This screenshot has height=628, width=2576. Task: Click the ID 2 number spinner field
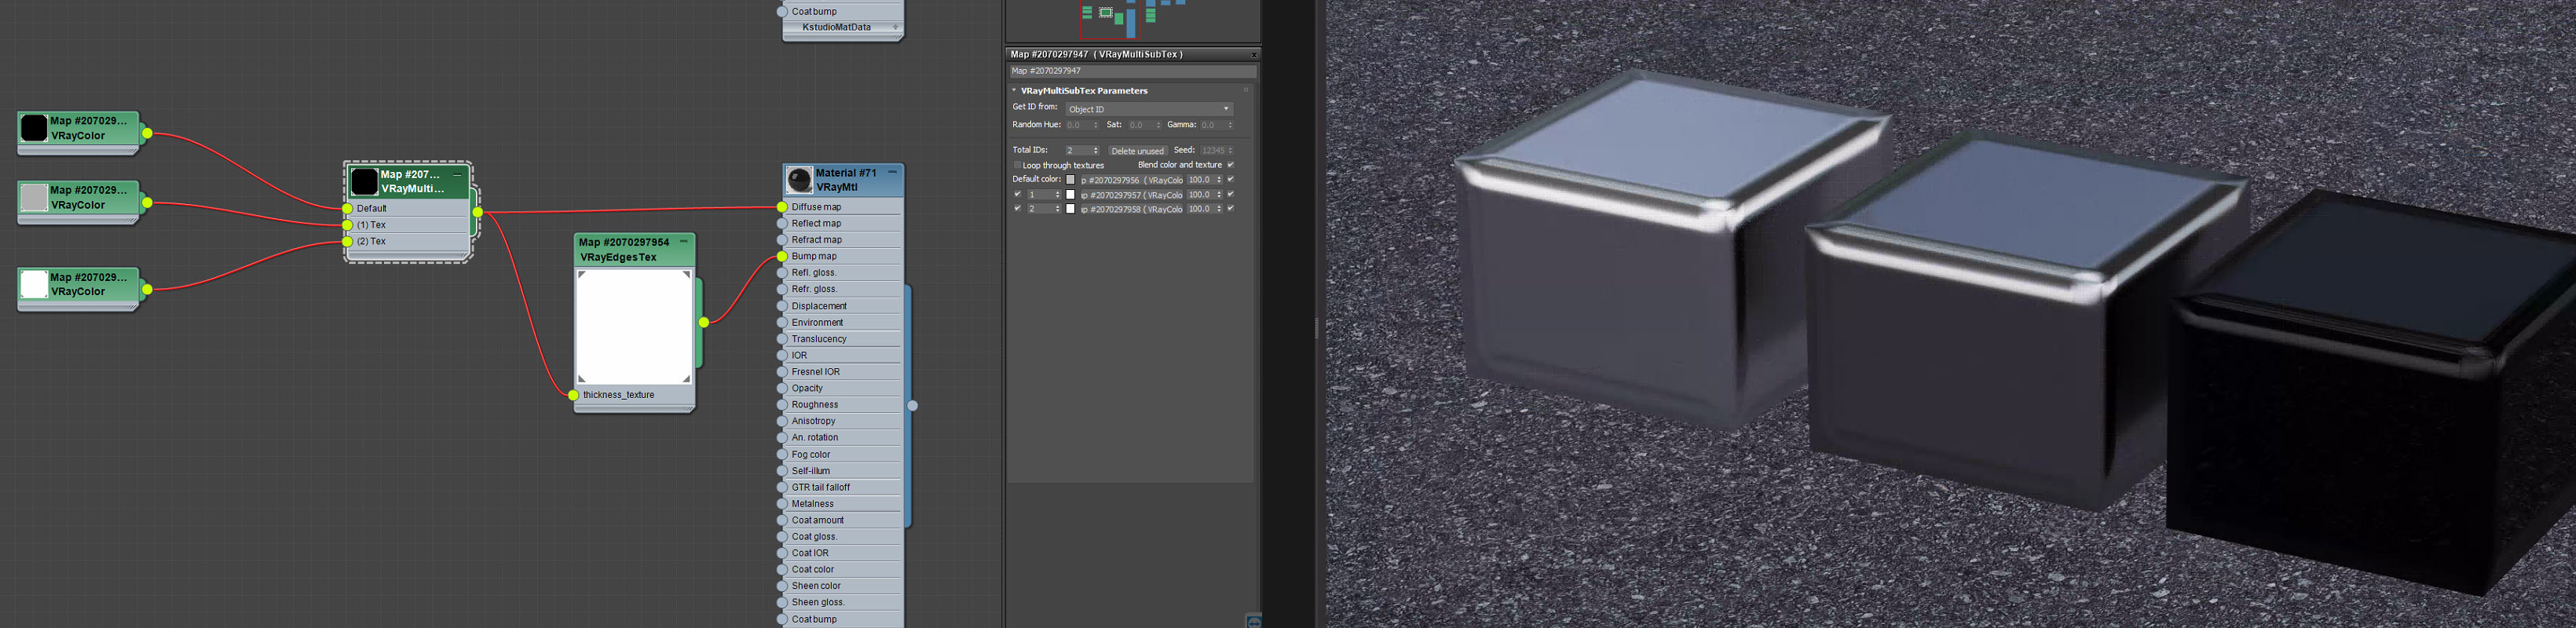pos(1044,208)
